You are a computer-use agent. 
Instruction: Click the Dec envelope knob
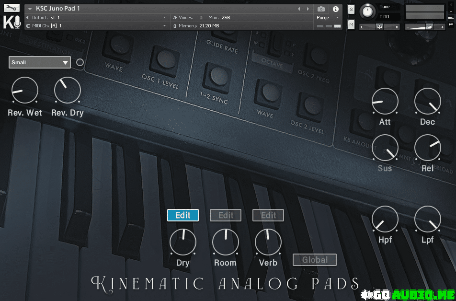[428, 101]
